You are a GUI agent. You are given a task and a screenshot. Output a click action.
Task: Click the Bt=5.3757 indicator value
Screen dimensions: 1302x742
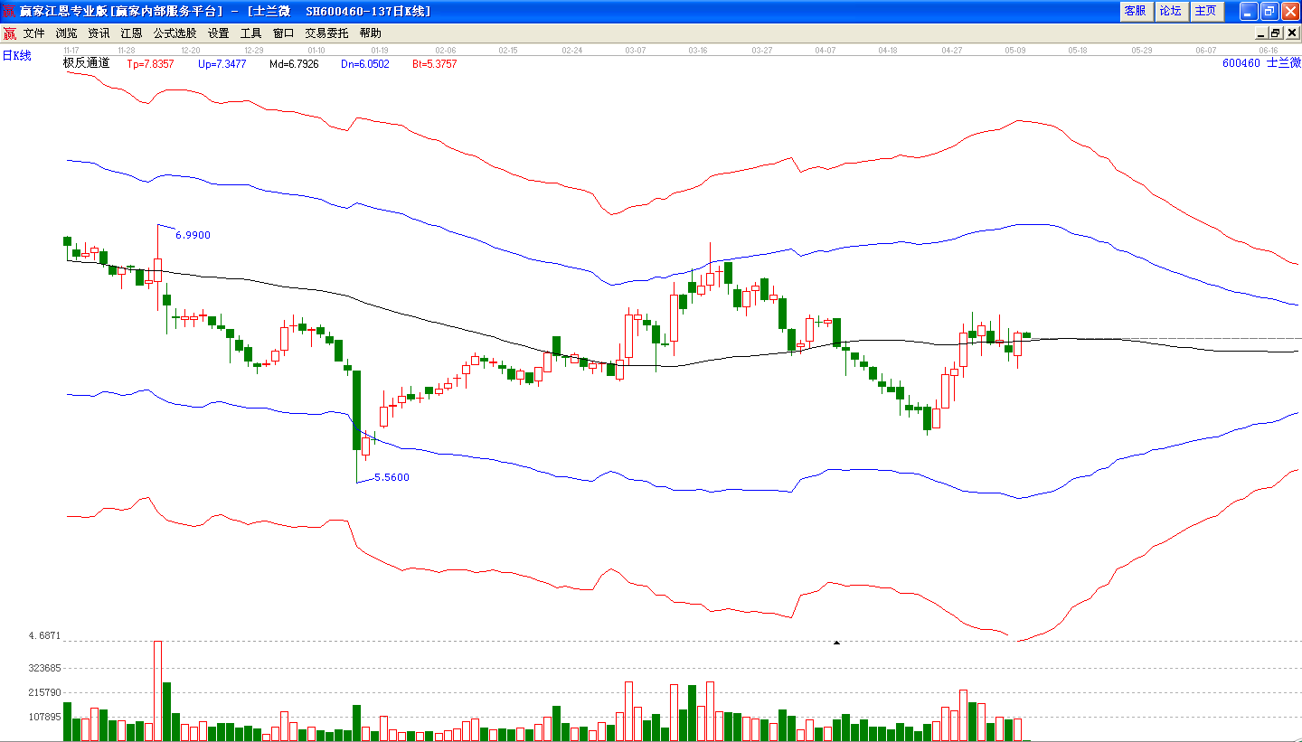click(435, 64)
